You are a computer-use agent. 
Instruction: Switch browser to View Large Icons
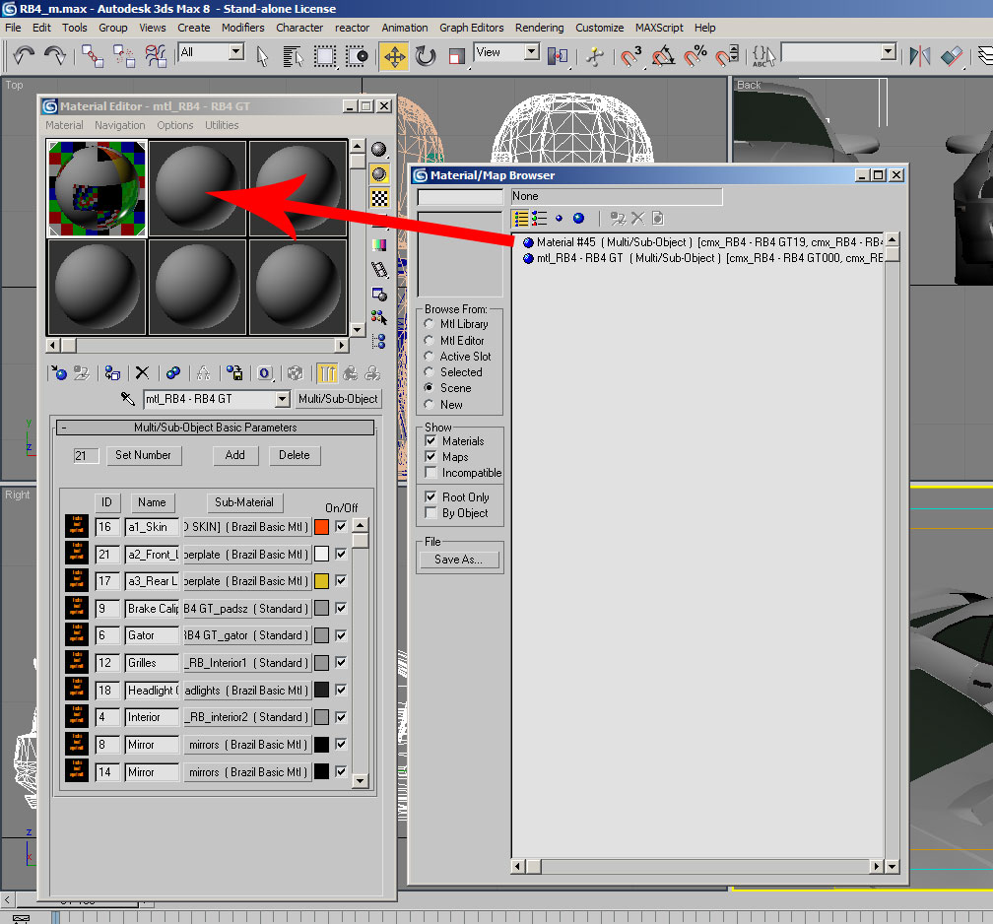(579, 219)
